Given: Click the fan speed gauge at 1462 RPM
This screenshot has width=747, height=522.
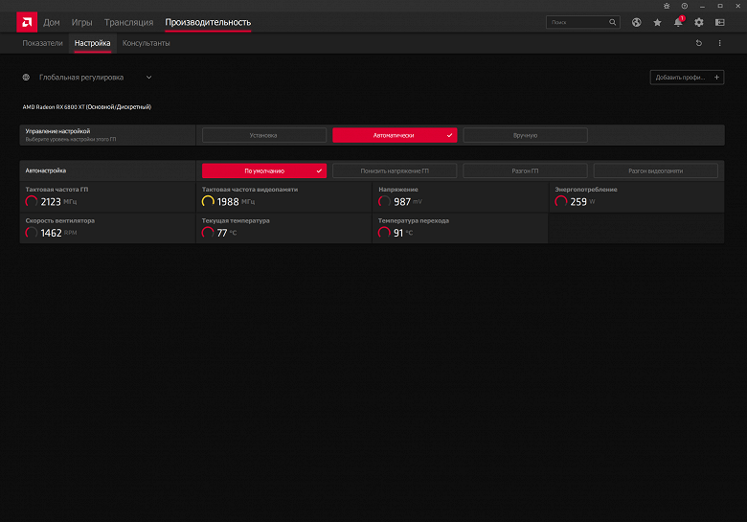Looking at the screenshot, I should point(32,233).
